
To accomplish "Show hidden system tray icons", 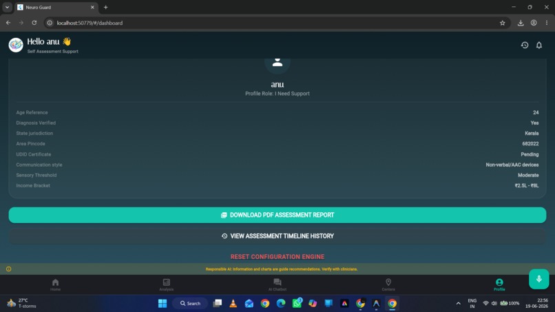I will (x=459, y=303).
